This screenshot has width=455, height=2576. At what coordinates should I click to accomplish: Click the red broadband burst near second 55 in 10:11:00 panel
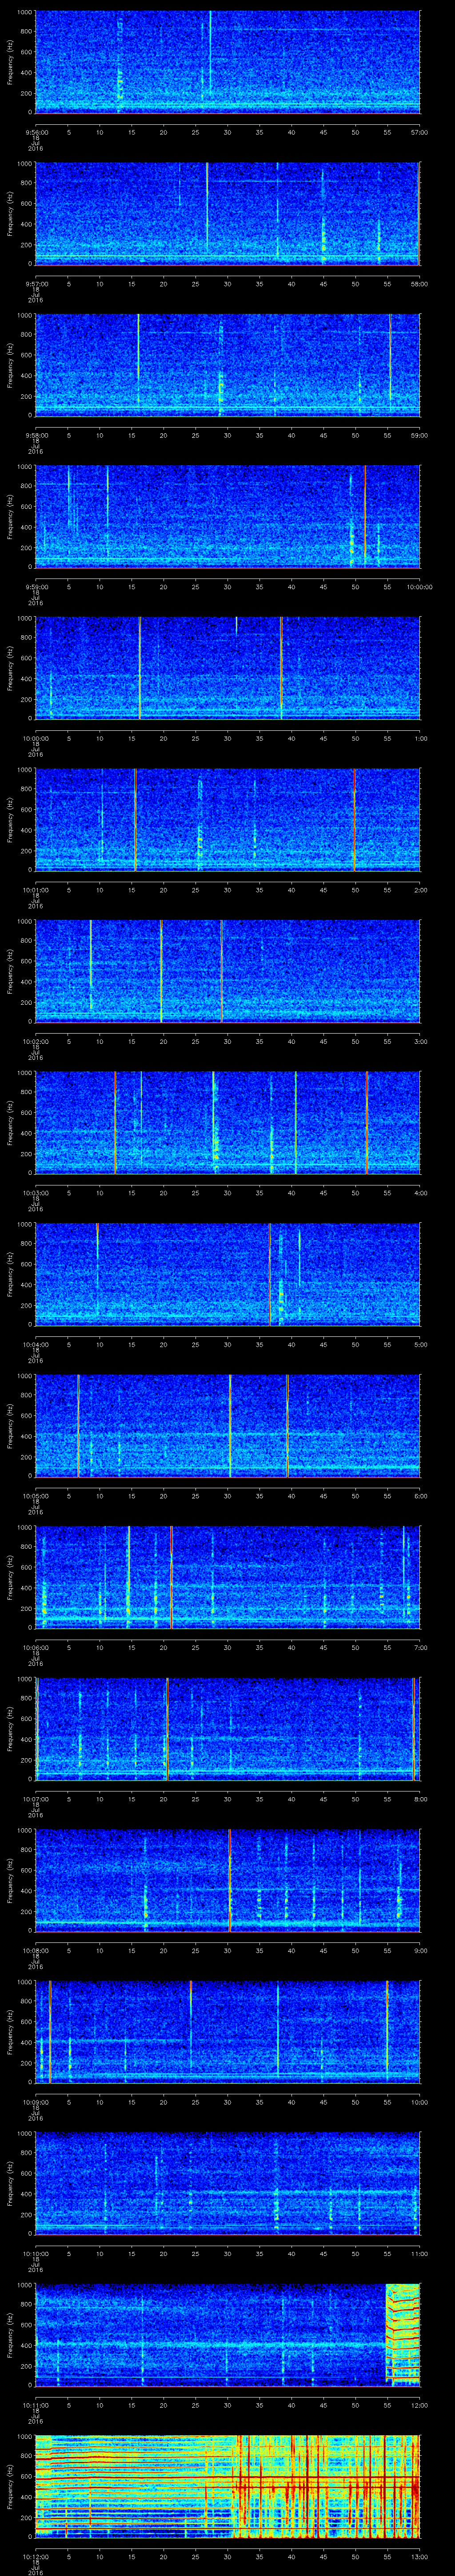403,2335
